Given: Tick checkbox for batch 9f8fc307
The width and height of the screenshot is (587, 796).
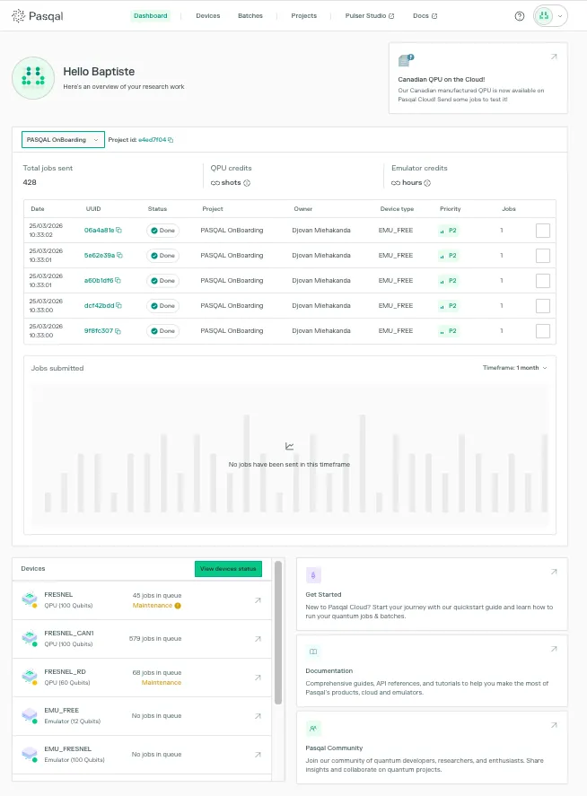Looking at the screenshot, I should tap(543, 331).
